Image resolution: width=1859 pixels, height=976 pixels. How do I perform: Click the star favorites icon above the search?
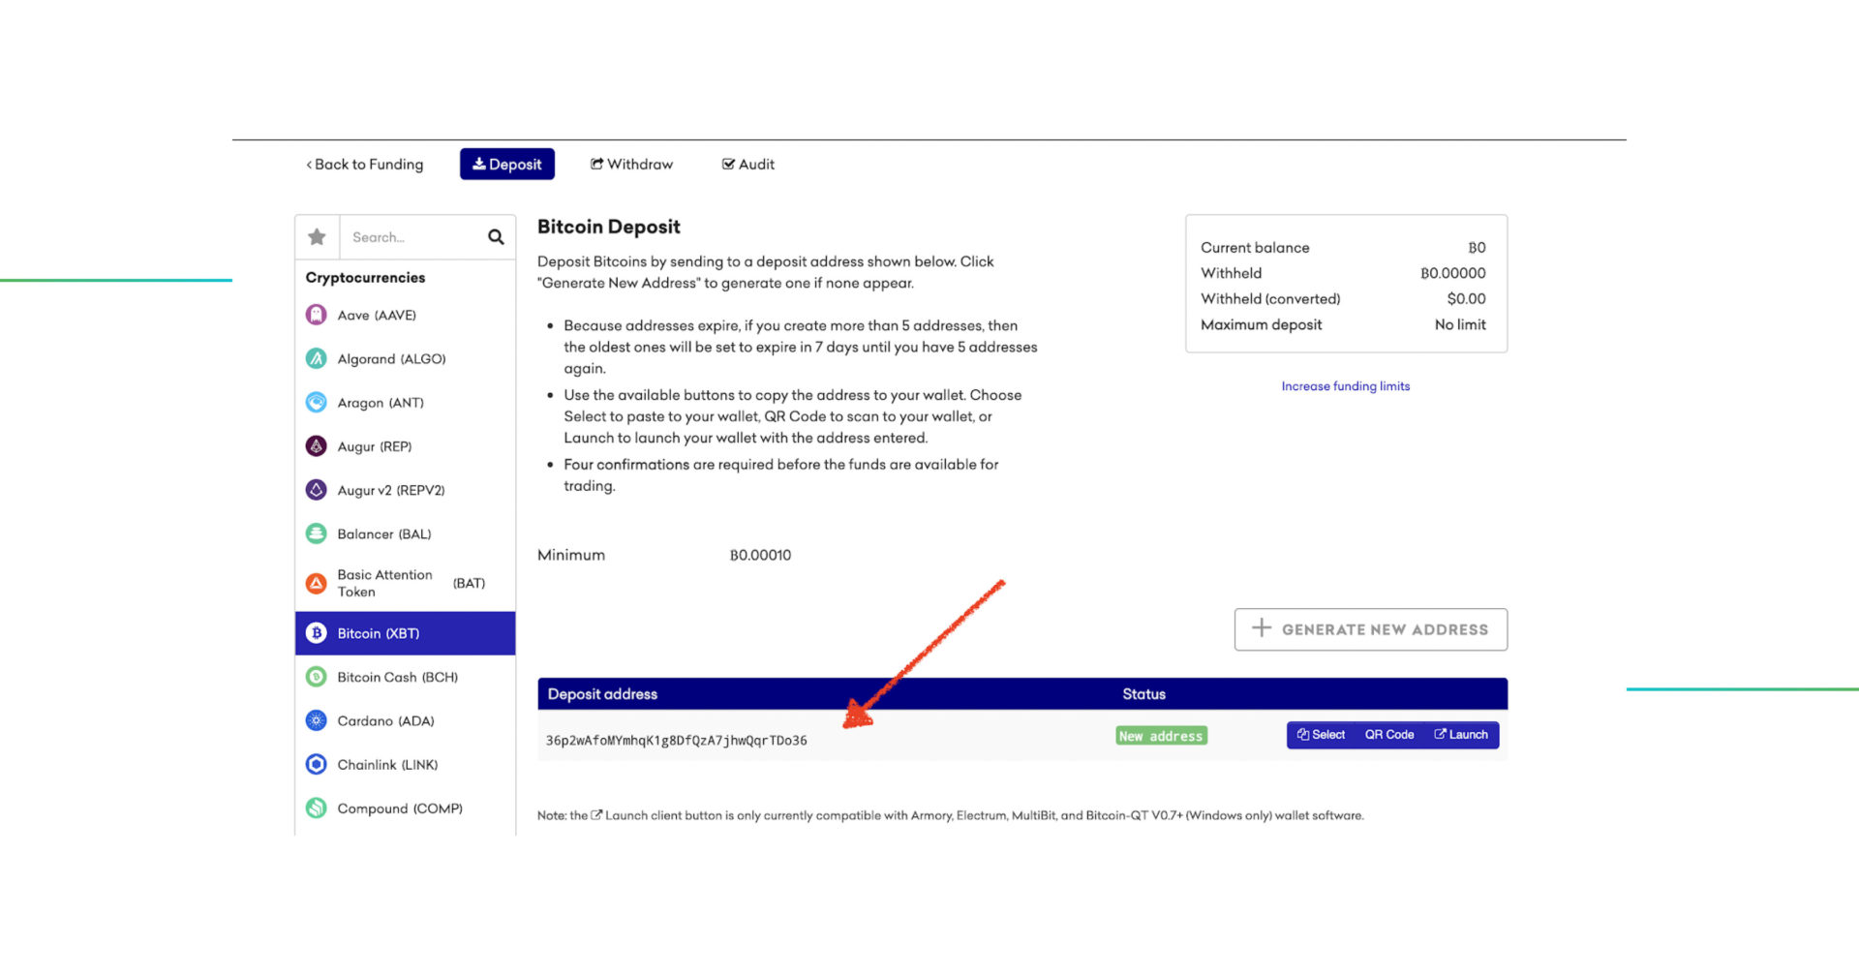316,236
